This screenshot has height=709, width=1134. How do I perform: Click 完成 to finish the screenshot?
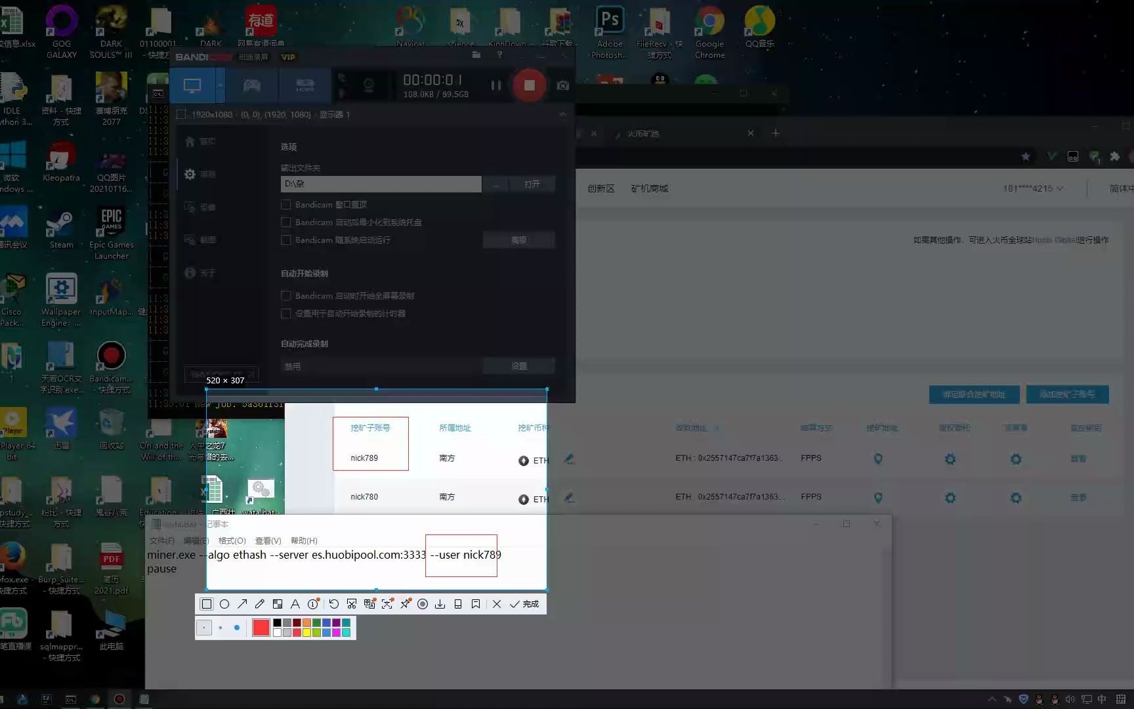point(524,604)
